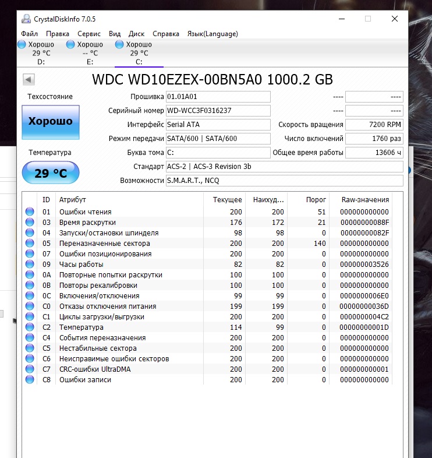Click the Стандарт field ACS-2 | ACS-3
This screenshot has width=432, height=458.
[285, 167]
